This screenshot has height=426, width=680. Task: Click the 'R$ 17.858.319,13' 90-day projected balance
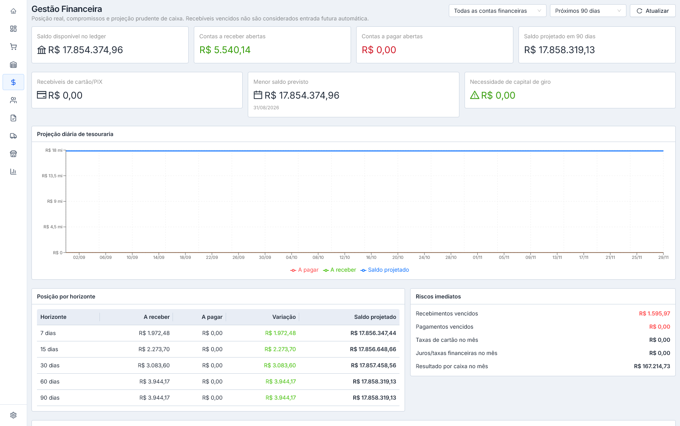[x=559, y=50]
